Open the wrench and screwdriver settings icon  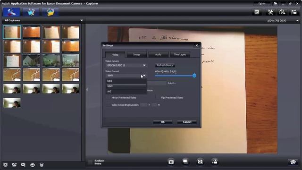coord(270,12)
